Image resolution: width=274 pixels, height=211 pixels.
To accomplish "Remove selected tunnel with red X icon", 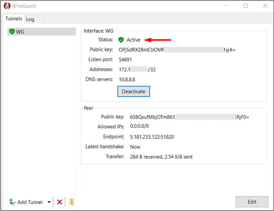I will pos(59,202).
